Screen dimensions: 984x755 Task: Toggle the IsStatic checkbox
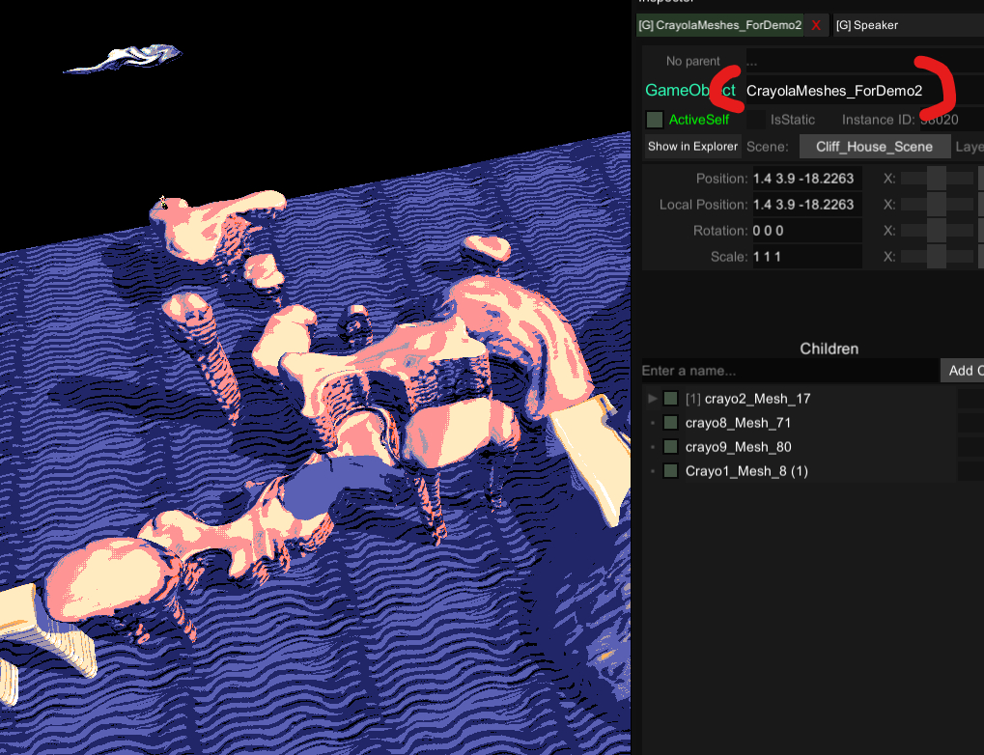coord(756,120)
